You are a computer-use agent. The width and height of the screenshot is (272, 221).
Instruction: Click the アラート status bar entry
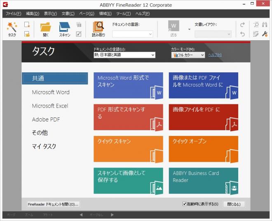[48, 215]
